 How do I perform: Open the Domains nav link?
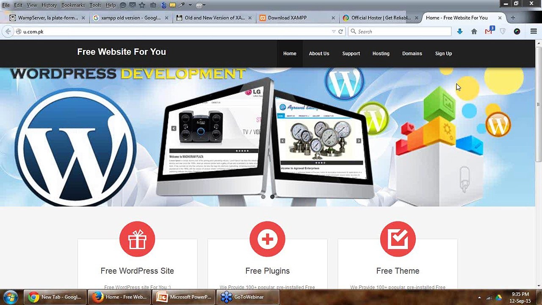[412, 53]
